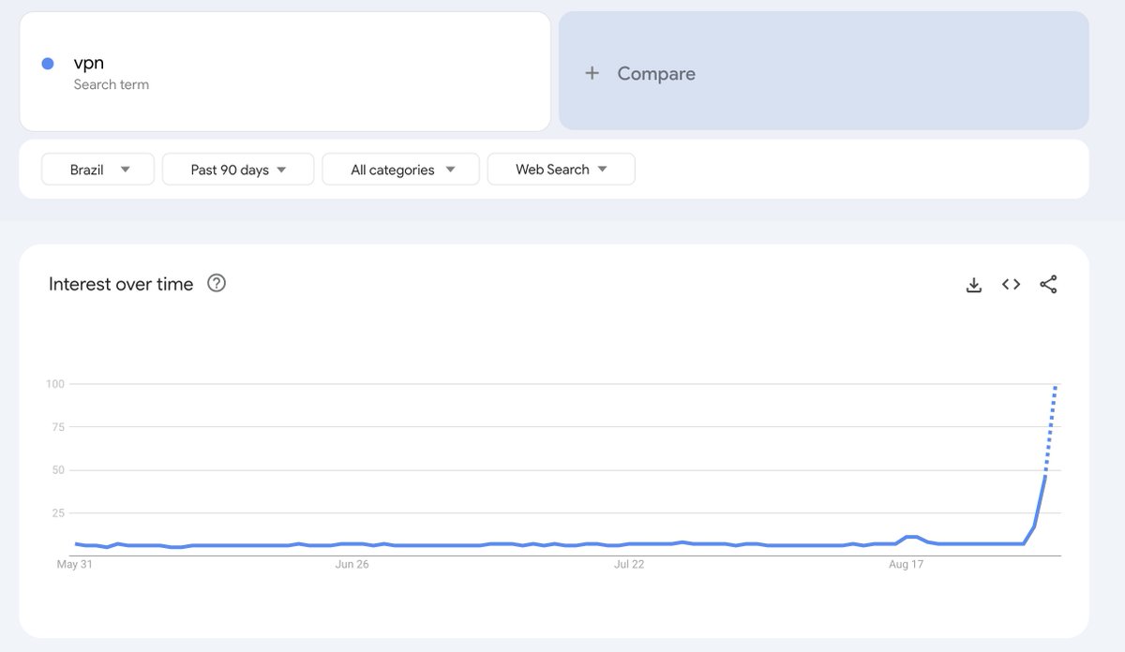Click the Jul 22 axis label

(629, 564)
